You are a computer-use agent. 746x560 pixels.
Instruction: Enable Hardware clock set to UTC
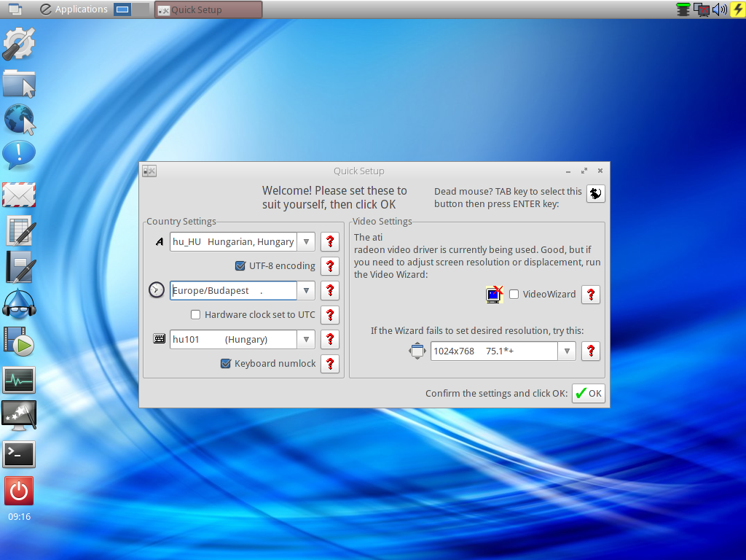195,315
